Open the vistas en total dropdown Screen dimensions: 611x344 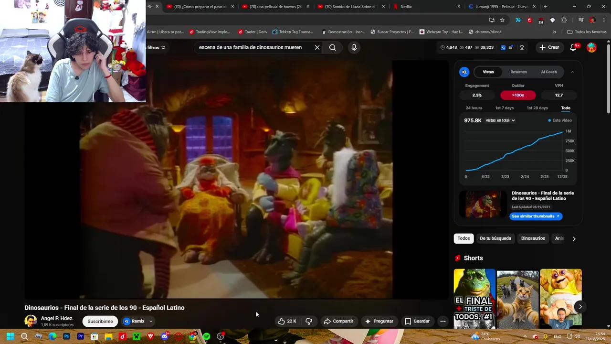500,120
